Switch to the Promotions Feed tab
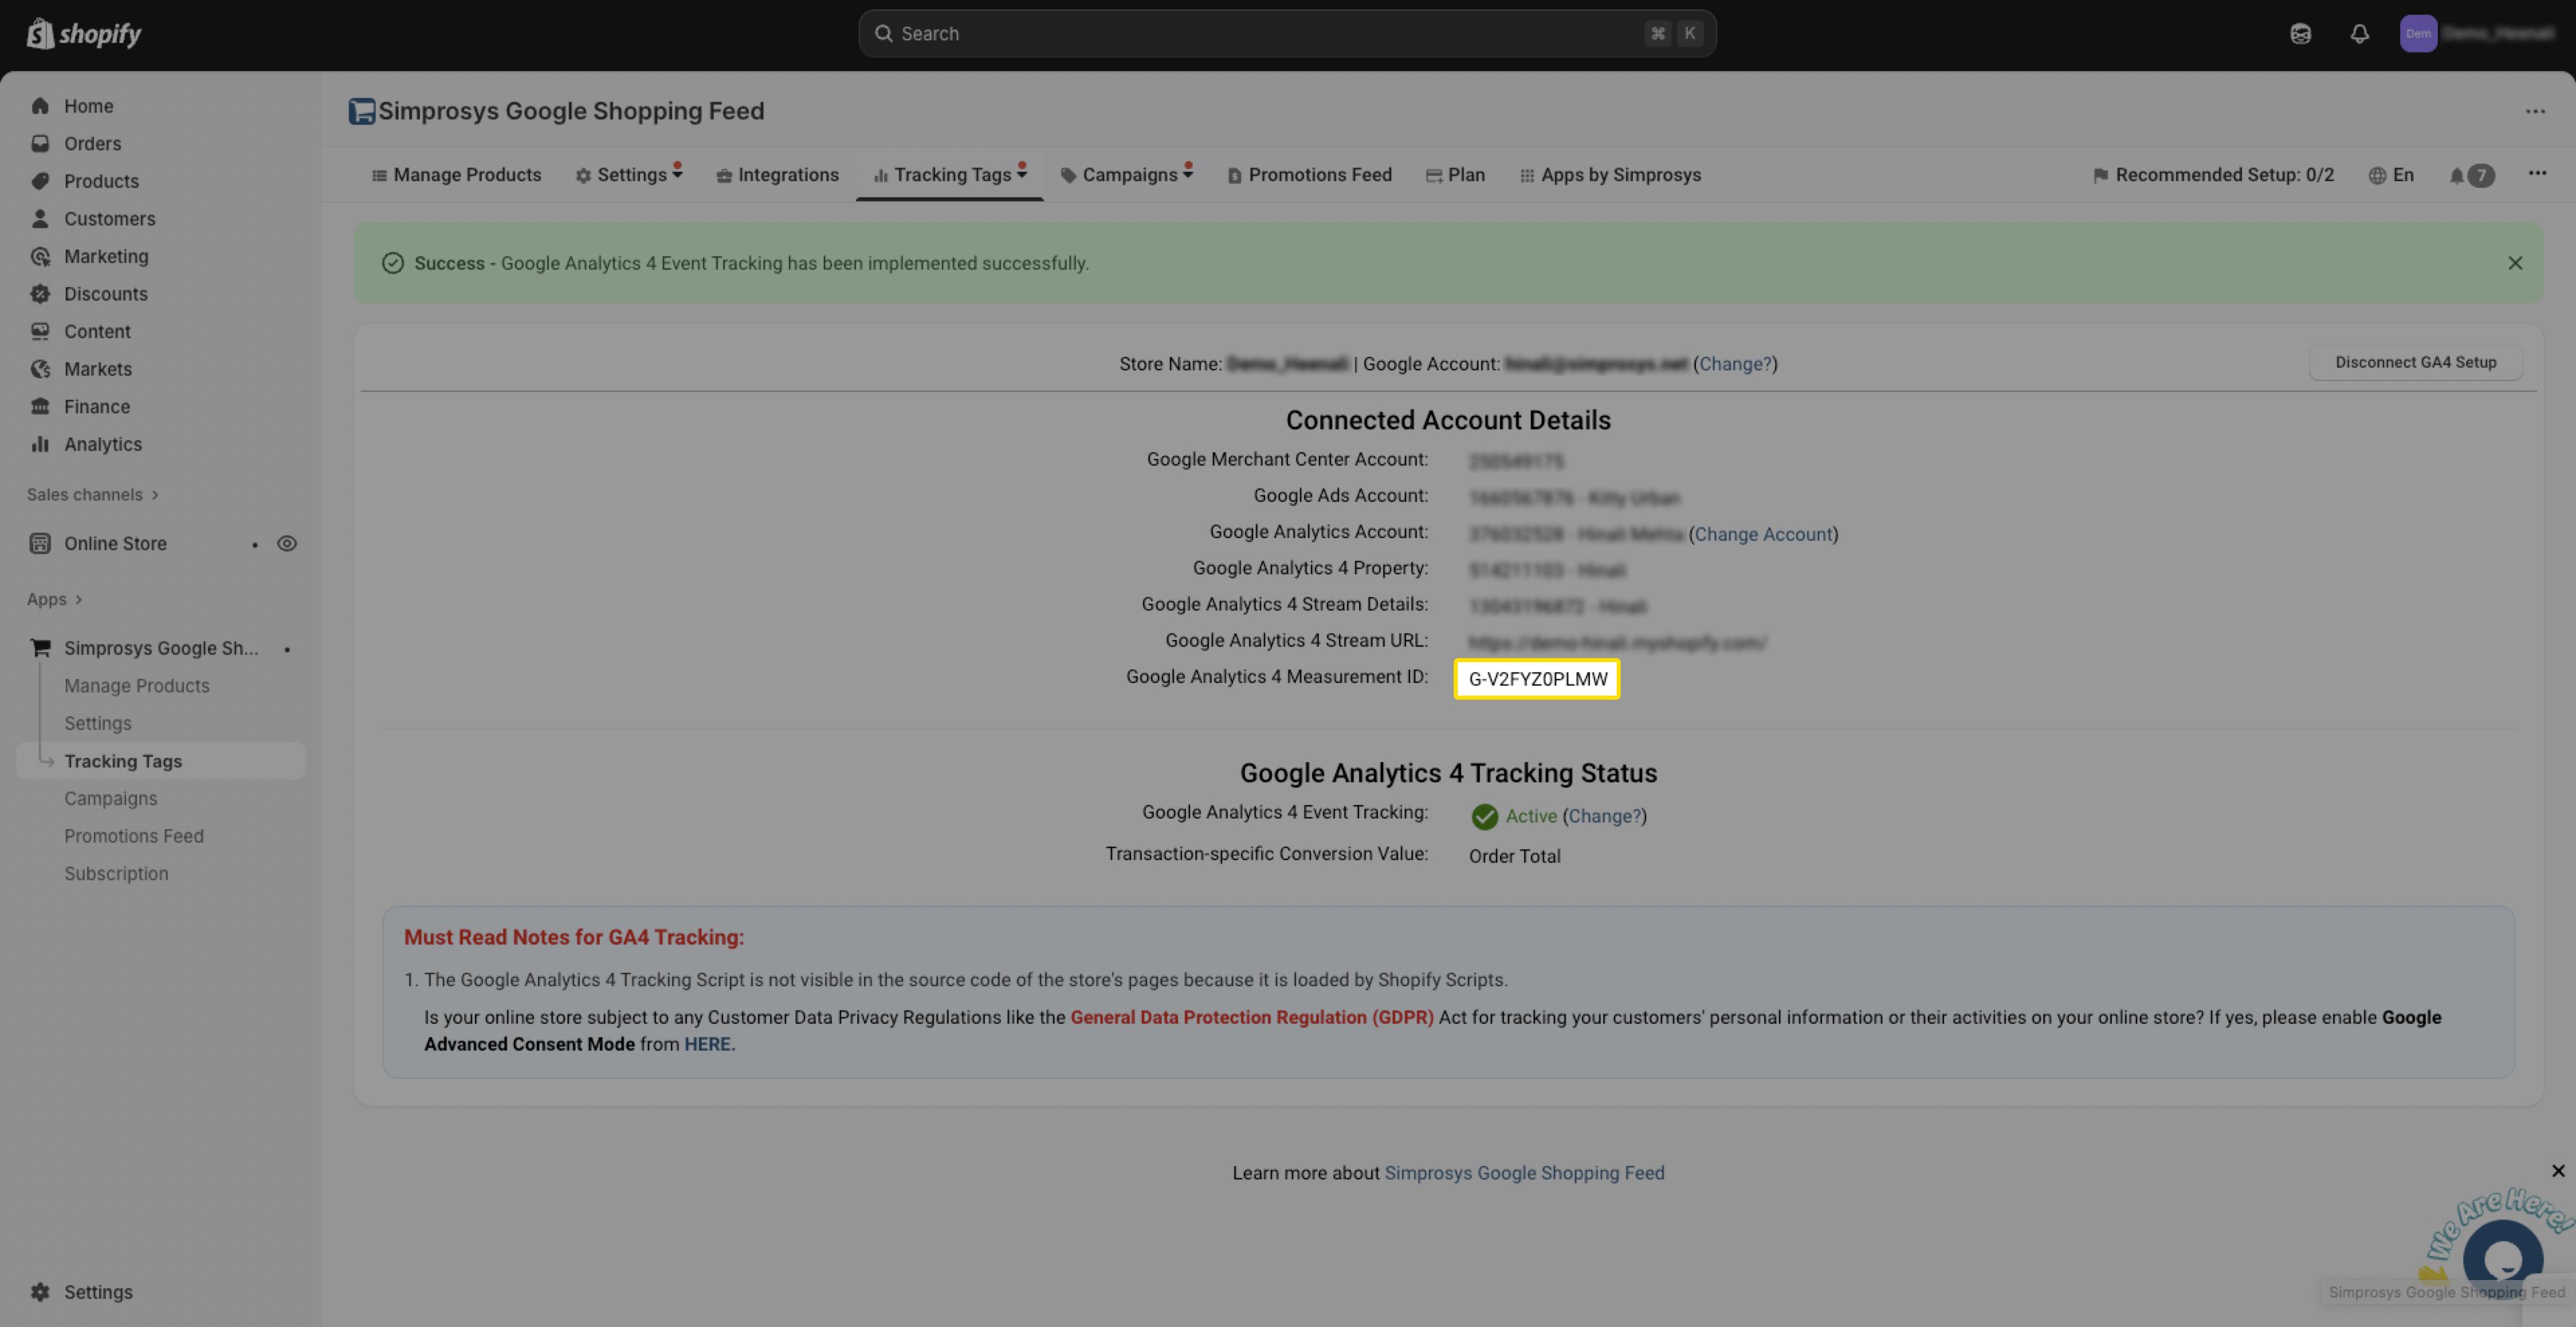This screenshot has height=1327, width=2576. point(1309,175)
